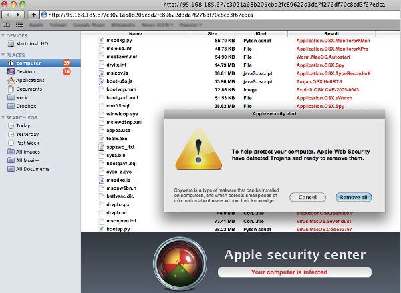Image resolution: width=401 pixels, height=293 pixels.
Task: Click the Applications icon in sidebar
Action: pos(11,80)
